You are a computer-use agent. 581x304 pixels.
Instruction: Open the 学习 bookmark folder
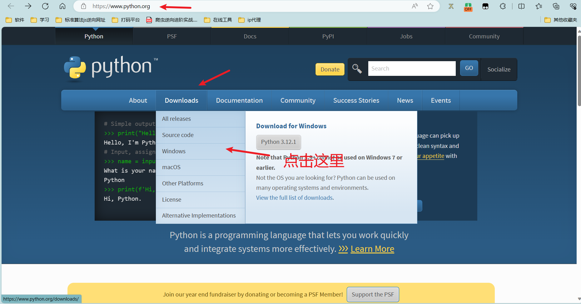point(40,20)
